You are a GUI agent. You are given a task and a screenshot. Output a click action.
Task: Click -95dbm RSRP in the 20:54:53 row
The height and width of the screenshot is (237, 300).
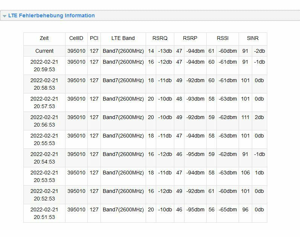point(195,154)
